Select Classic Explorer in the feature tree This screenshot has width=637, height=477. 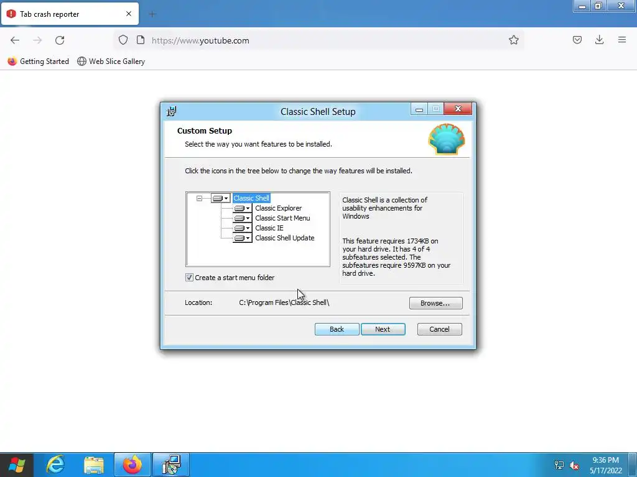click(278, 208)
